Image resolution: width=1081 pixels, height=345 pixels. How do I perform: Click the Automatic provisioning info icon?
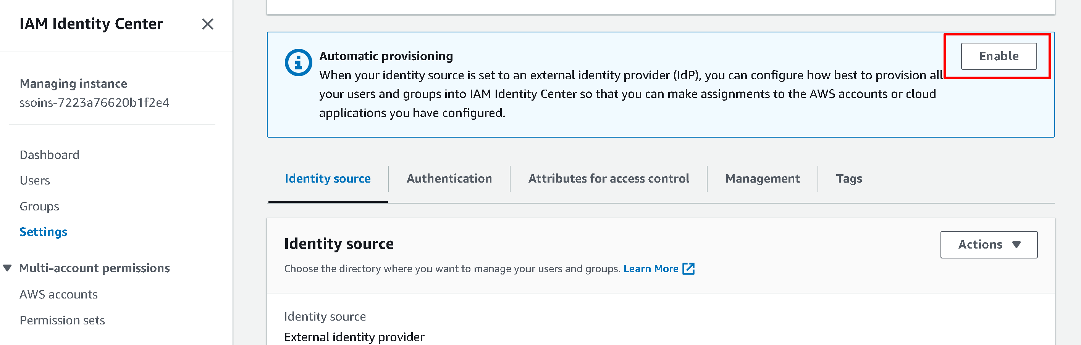pos(298,63)
